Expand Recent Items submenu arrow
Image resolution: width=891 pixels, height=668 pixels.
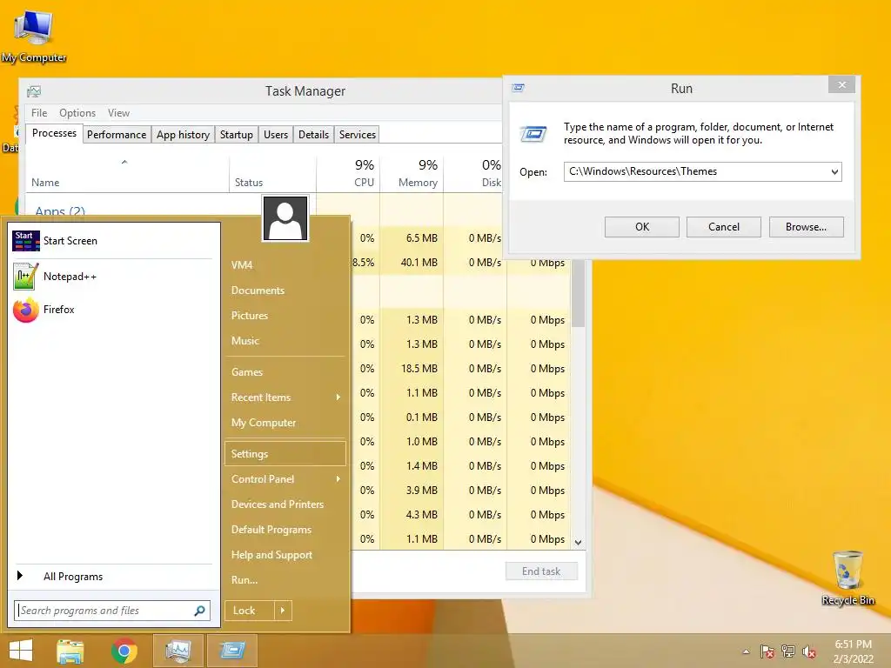pyautogui.click(x=338, y=397)
